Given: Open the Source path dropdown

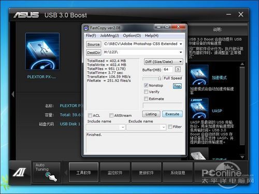Looking at the screenshot, I should coord(181,44).
